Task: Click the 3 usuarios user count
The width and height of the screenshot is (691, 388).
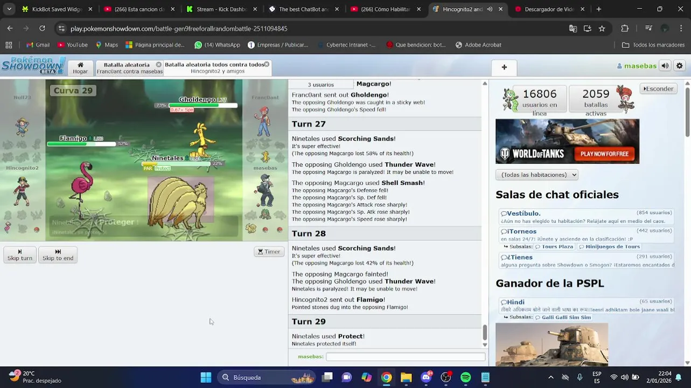Action: 321,85
